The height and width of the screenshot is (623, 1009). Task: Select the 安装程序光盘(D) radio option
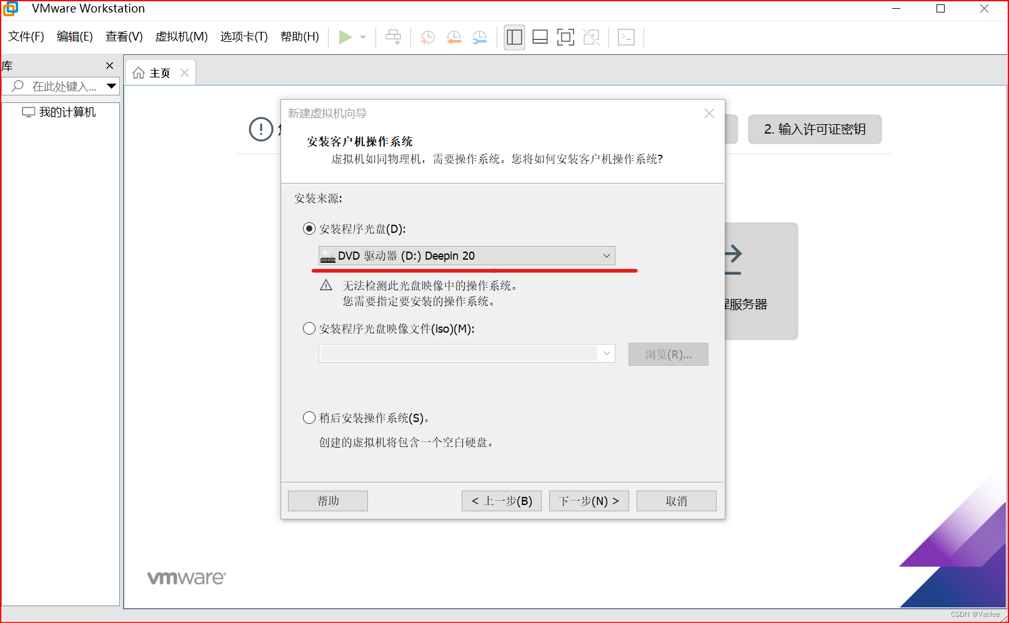tap(309, 228)
